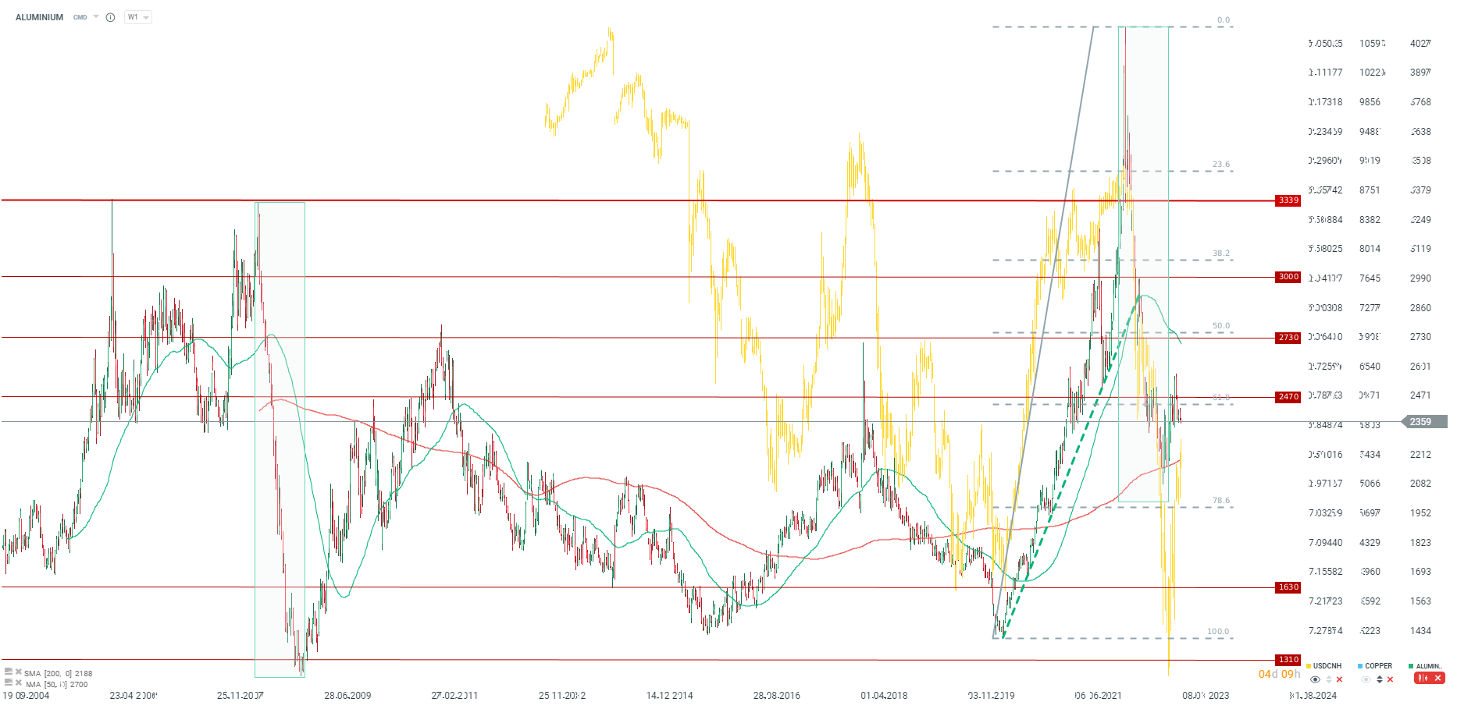Select the ALUMIN.. legend label
Image resolution: width=1457 pixels, height=709 pixels.
pos(1429,666)
